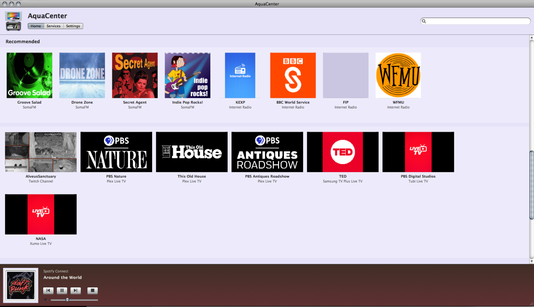Click the NASA title text
This screenshot has height=307, width=534.
click(x=41, y=239)
